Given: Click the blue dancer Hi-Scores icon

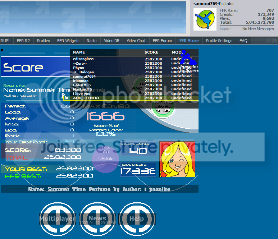Looking at the screenshot, I should [x=188, y=59].
